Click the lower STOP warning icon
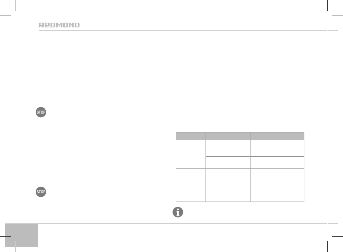 [41, 192]
